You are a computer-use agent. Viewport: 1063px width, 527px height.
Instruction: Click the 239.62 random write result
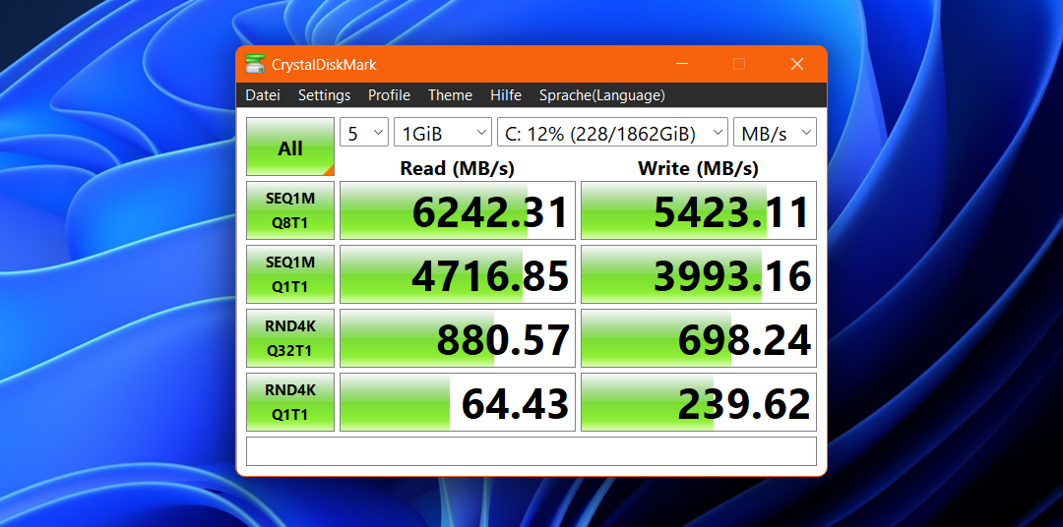[699, 402]
